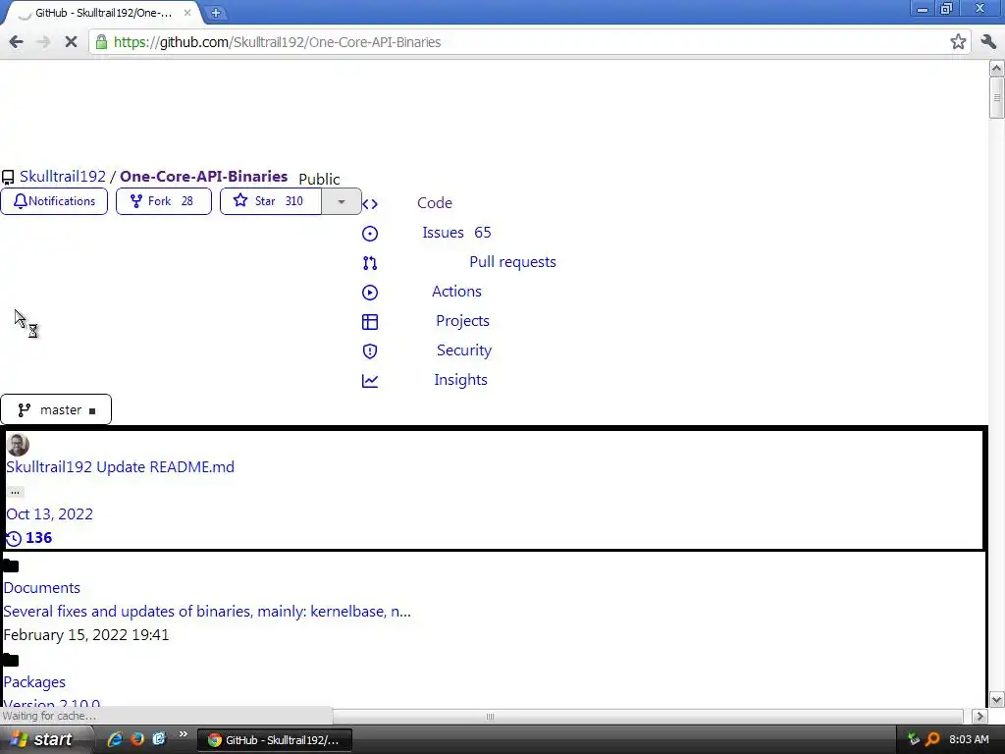This screenshot has width=1005, height=754.
Task: Close the GitHub browser tab
Action: pos(187,12)
